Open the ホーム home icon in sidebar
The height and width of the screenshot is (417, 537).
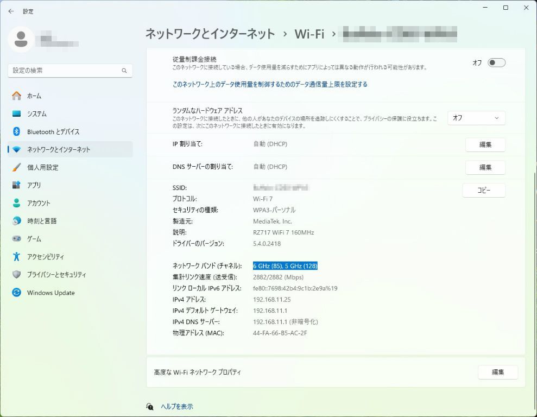(16, 96)
